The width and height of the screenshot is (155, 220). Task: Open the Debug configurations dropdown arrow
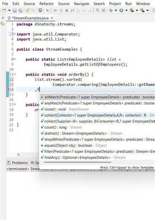coord(116,10)
